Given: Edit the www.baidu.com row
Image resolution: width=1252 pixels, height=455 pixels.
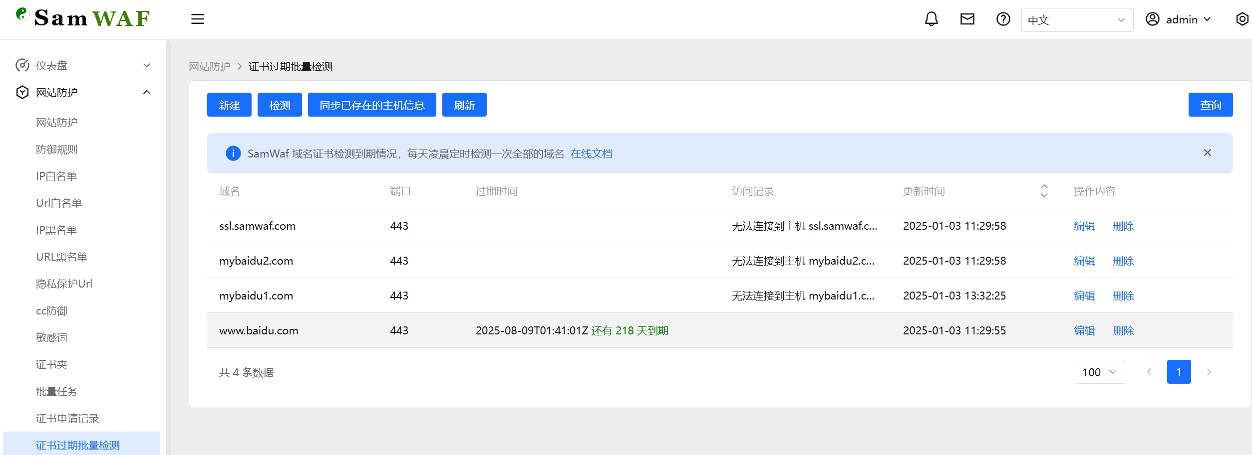Looking at the screenshot, I should (x=1084, y=330).
